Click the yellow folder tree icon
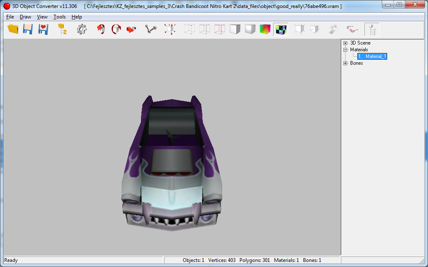Image resolution: width=428 pixels, height=267 pixels. 62,29
